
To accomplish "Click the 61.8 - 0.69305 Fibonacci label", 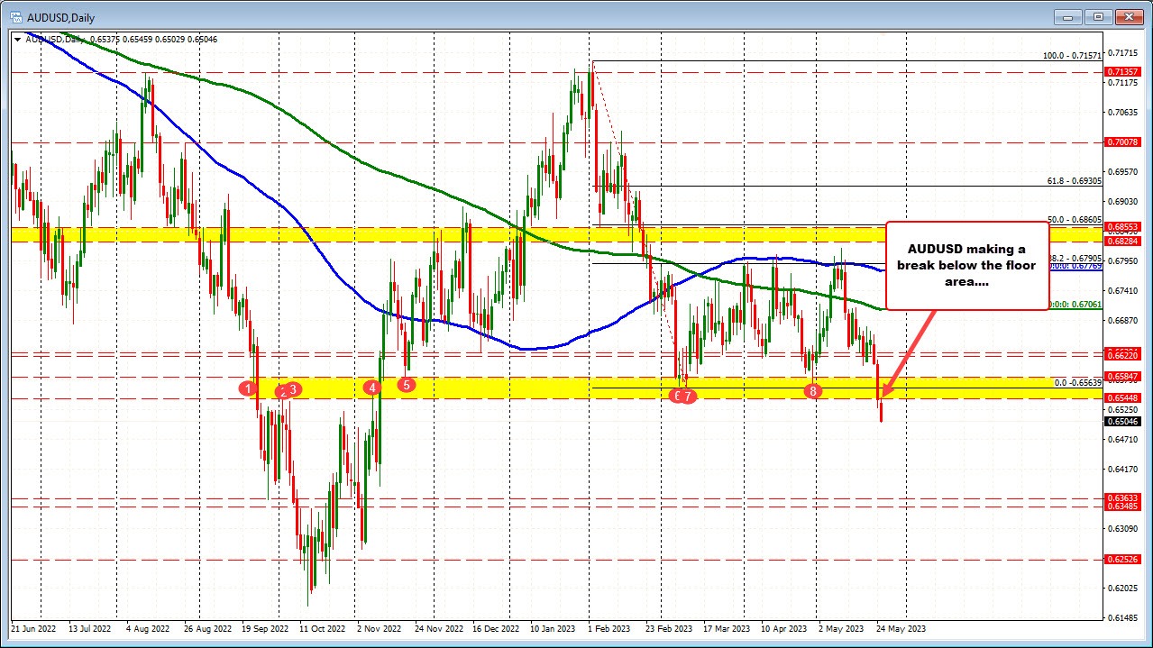I will point(1074,180).
